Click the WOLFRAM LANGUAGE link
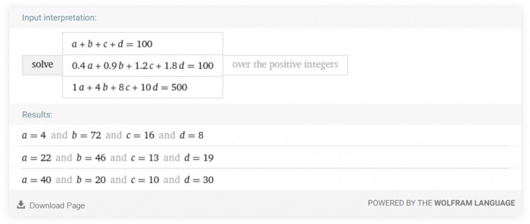This screenshot has width=530, height=224. (475, 203)
